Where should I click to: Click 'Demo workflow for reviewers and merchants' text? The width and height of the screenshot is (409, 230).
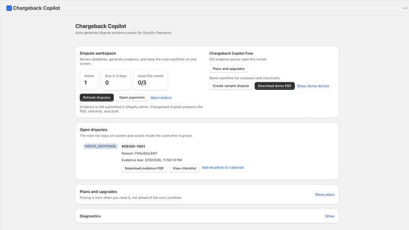click(245, 78)
